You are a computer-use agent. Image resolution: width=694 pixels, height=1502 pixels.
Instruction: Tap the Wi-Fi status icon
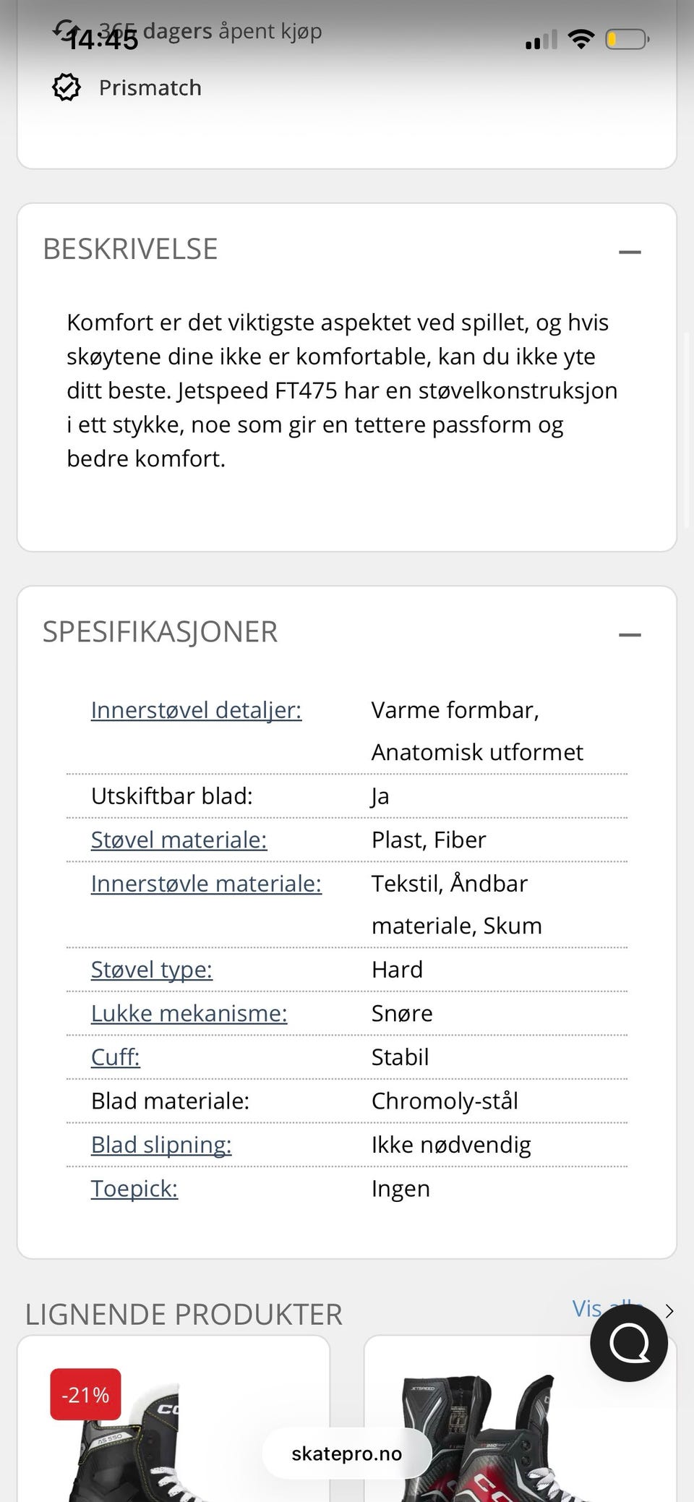[581, 38]
